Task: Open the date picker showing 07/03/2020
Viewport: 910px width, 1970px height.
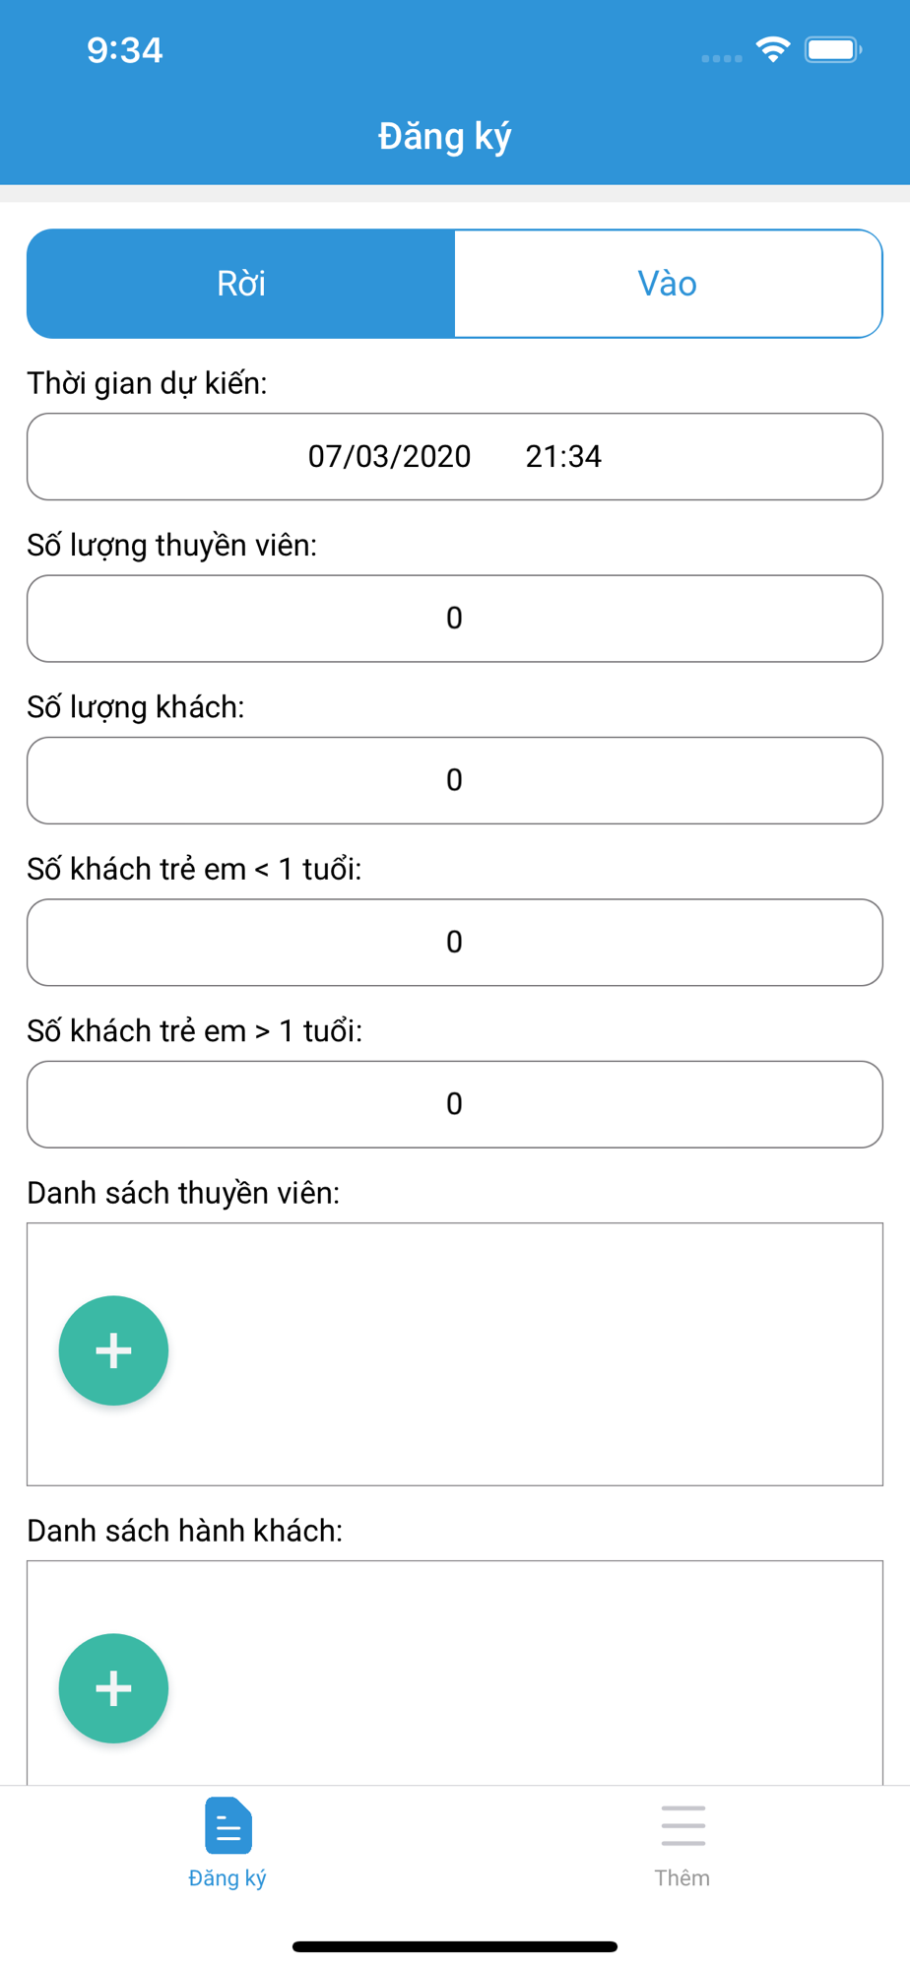Action: (389, 457)
